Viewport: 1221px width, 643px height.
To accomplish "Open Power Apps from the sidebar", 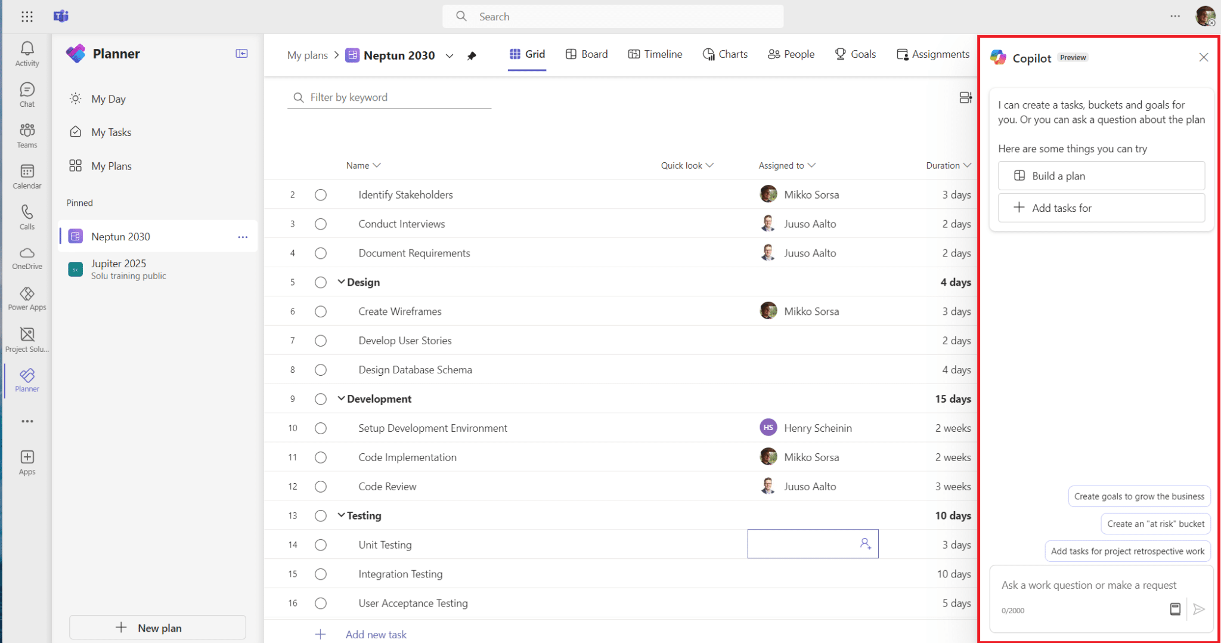I will (x=26, y=298).
